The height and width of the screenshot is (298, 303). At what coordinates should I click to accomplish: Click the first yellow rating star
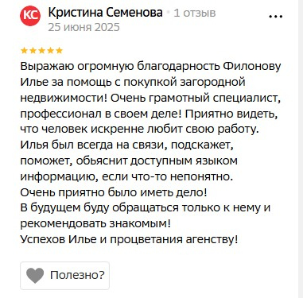coord(24,50)
